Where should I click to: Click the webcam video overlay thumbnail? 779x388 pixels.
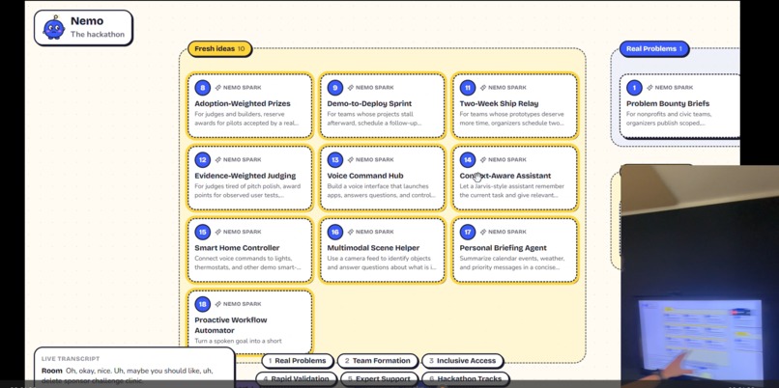pos(700,276)
